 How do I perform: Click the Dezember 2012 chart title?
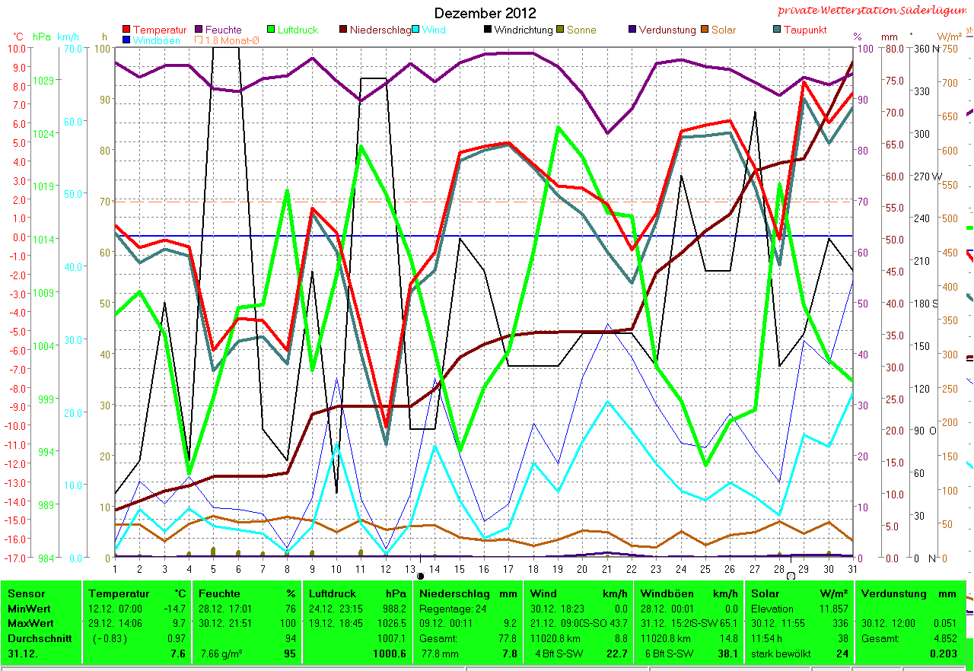(x=485, y=14)
